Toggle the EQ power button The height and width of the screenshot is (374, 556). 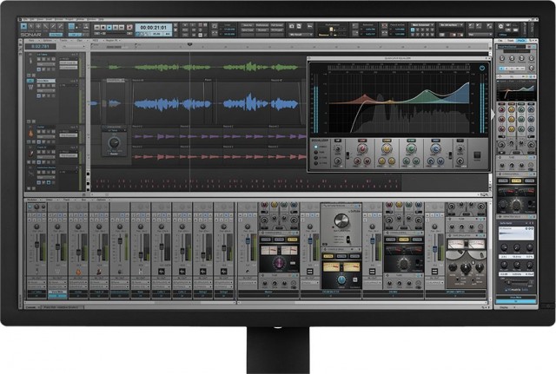[482, 67]
